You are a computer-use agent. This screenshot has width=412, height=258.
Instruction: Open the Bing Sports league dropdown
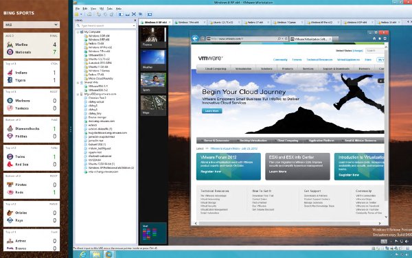(x=32, y=25)
